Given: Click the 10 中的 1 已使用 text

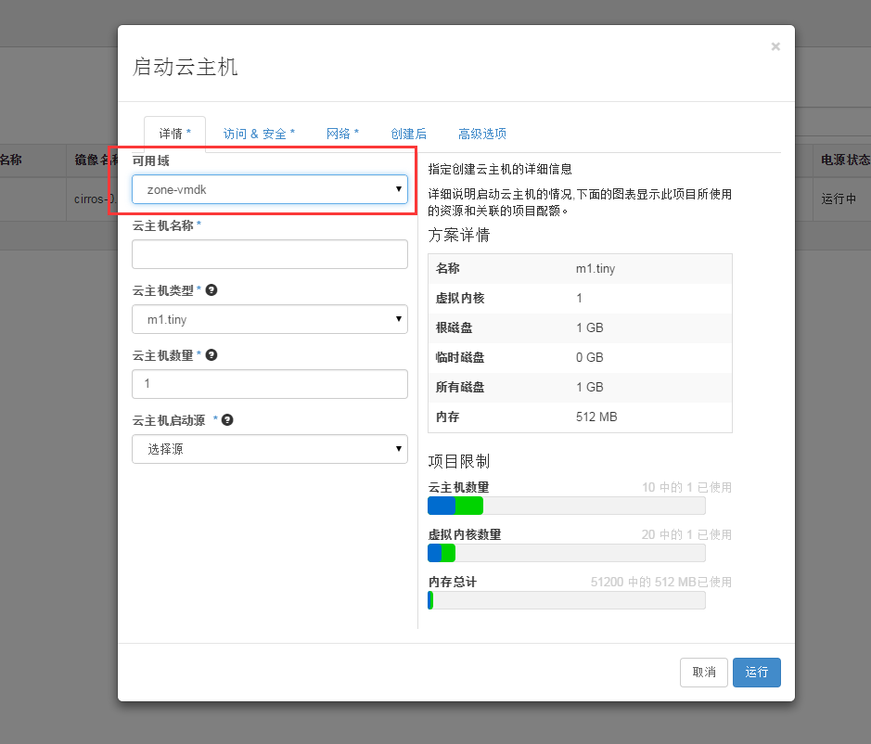Looking at the screenshot, I should coord(686,487).
